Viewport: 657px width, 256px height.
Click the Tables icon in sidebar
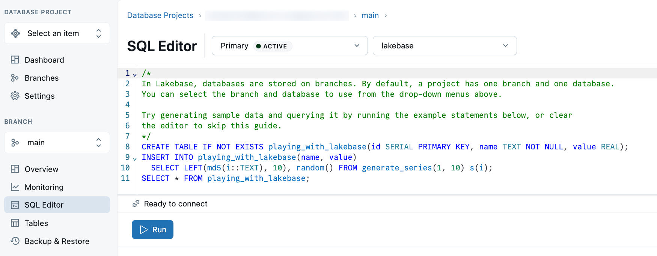tap(15, 223)
